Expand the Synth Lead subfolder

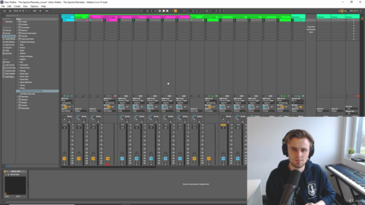19,76
